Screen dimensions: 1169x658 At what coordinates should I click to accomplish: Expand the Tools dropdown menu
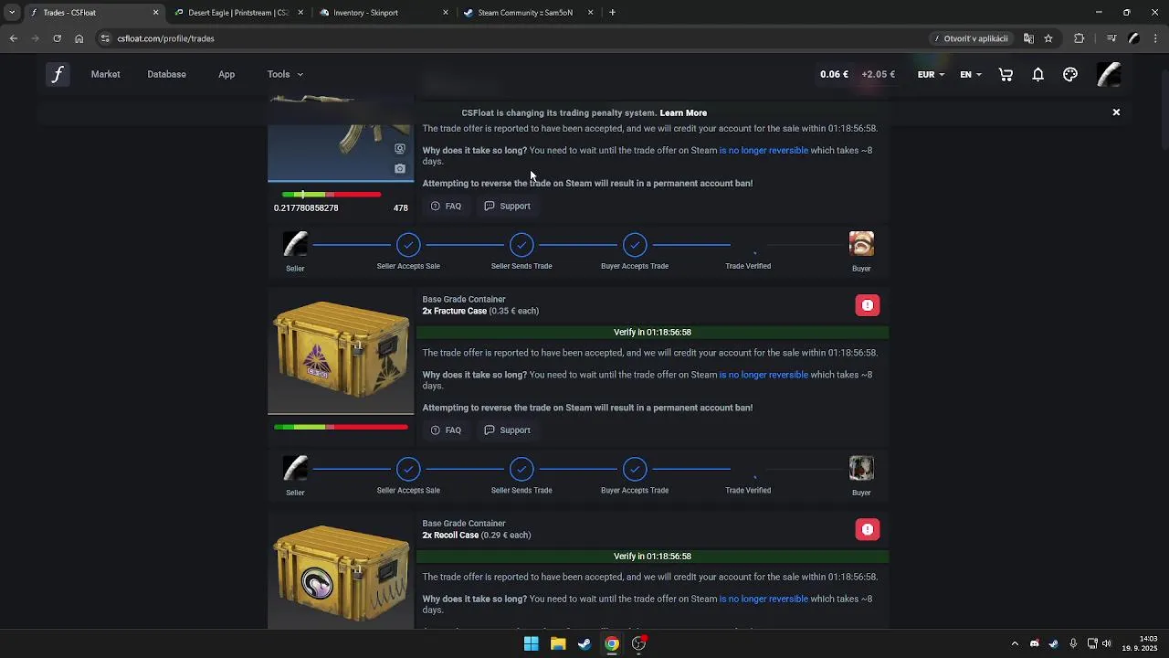pyautogui.click(x=285, y=74)
